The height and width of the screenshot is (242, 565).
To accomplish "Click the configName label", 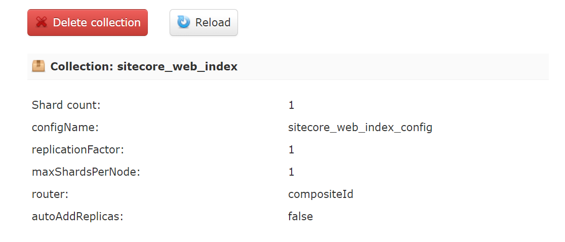I will pyautogui.click(x=65, y=128).
